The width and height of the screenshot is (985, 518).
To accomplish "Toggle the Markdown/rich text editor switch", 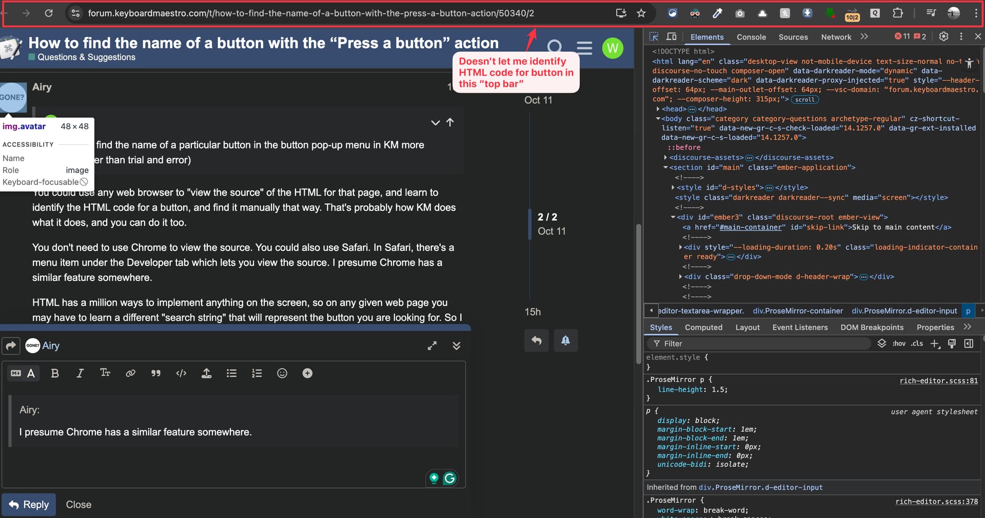I will 23,373.
